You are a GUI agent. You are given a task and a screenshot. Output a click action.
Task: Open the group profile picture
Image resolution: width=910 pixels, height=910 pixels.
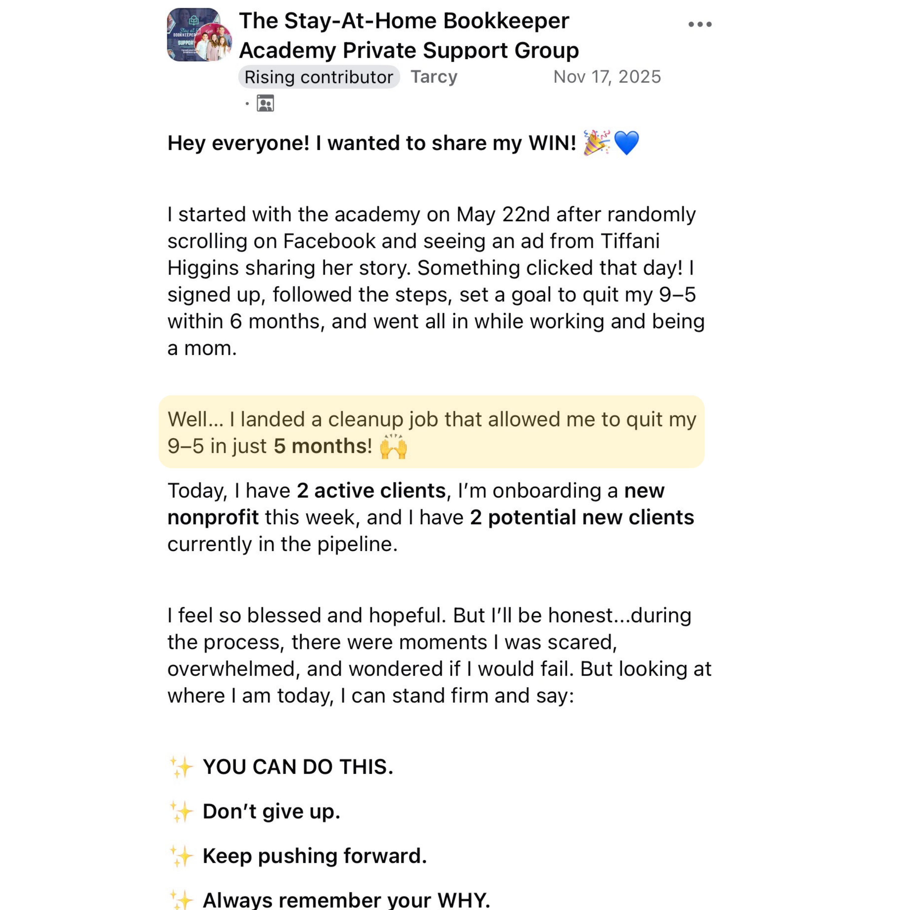point(199,35)
